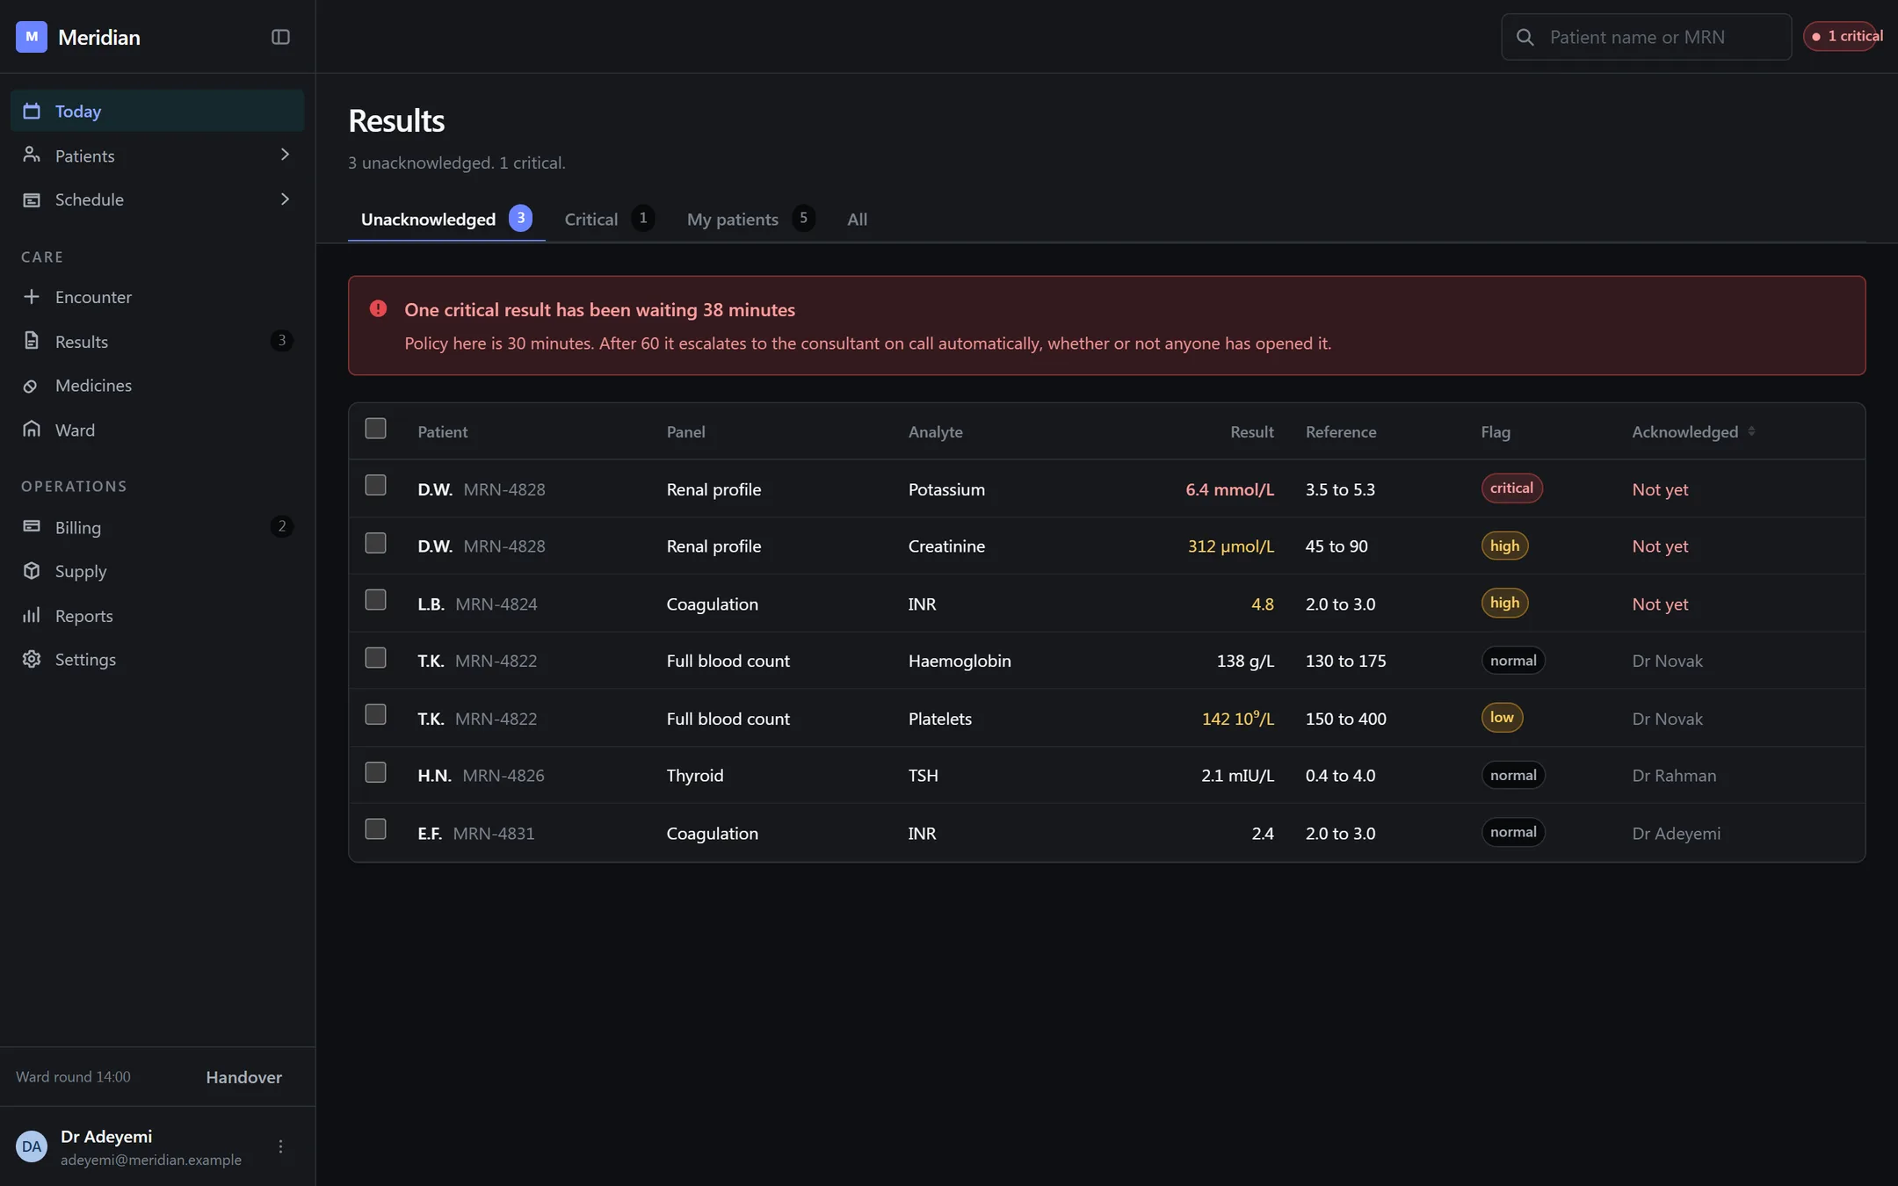Check the D.W. Potassium row checkbox
Viewport: 1898px width, 1186px height.
pos(375,486)
